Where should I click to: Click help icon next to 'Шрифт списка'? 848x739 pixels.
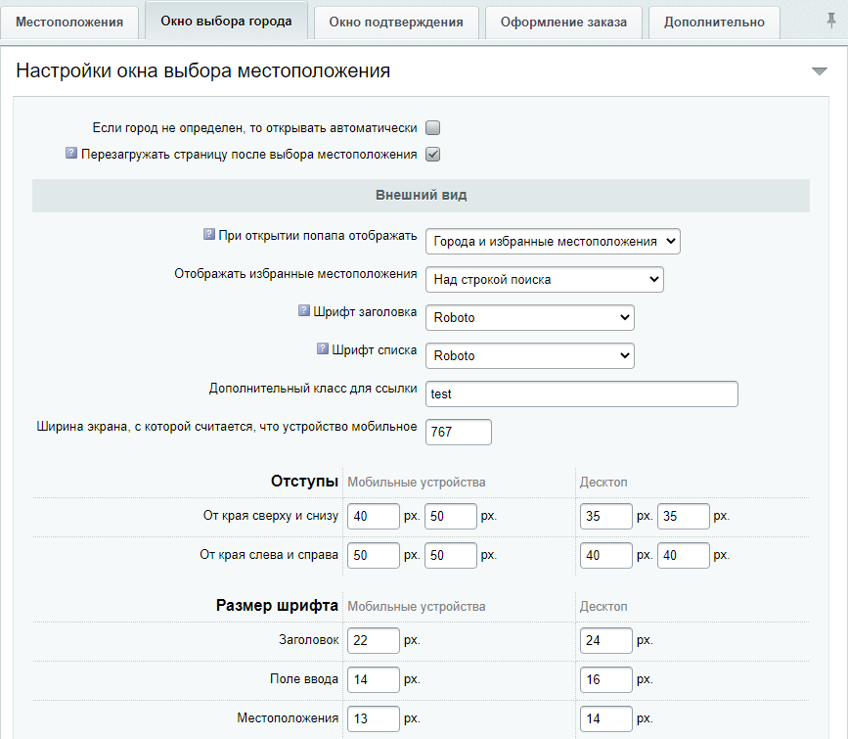point(323,348)
